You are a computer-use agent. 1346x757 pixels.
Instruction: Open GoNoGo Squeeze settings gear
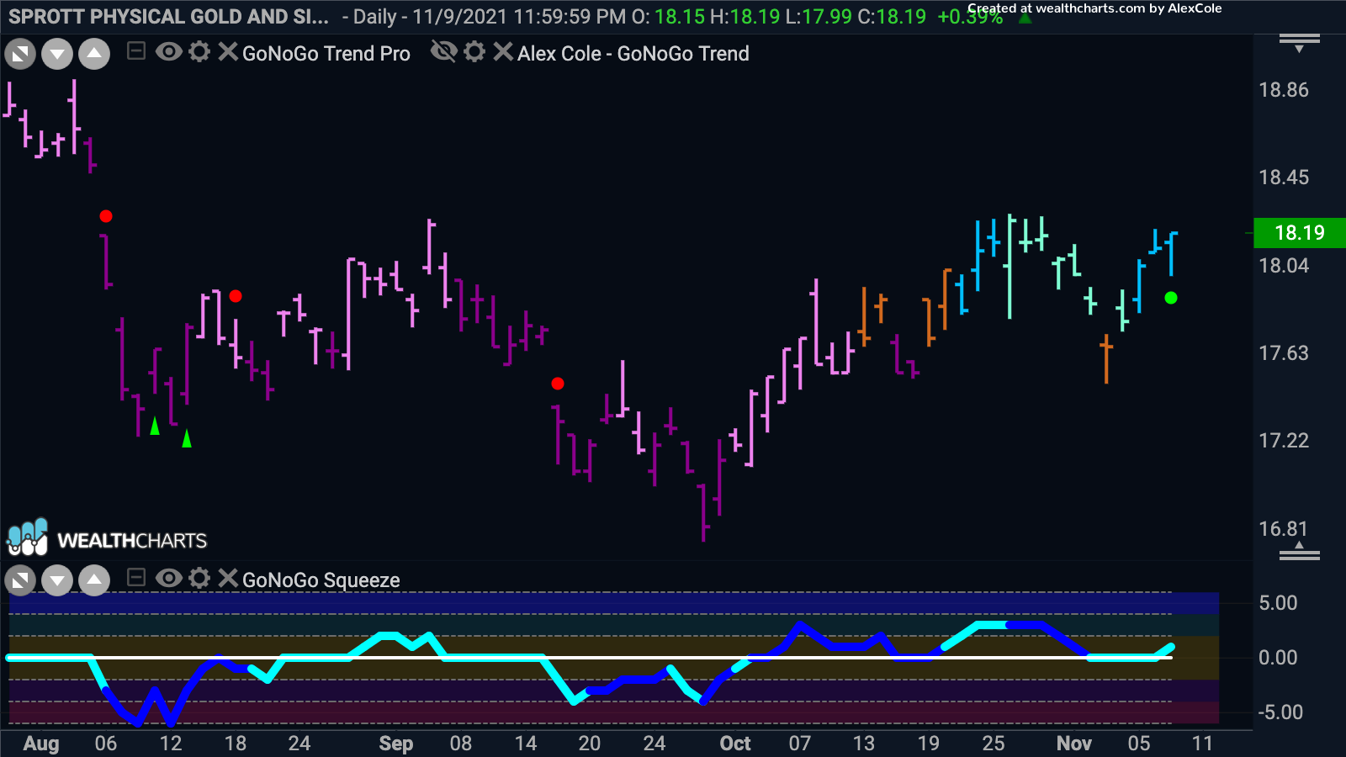199,578
